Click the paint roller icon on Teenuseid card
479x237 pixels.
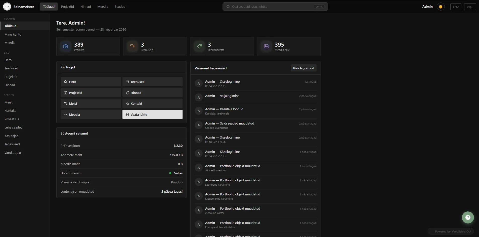tap(133, 46)
